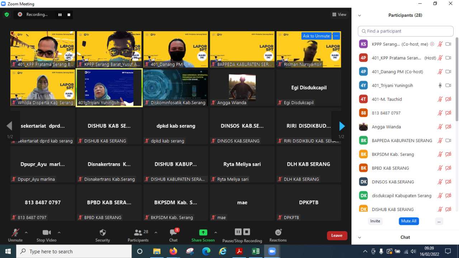Open more options next to Mute All

tap(439, 221)
